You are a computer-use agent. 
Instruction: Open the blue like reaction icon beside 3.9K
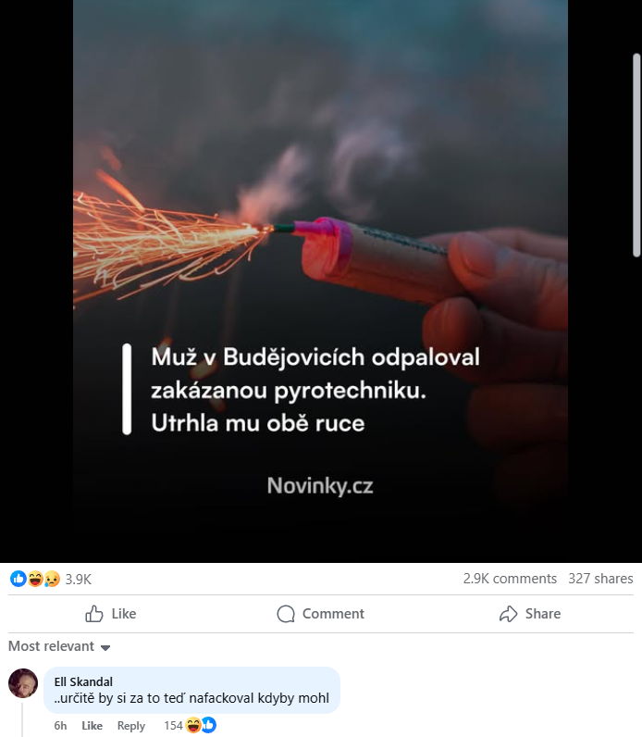pos(19,579)
